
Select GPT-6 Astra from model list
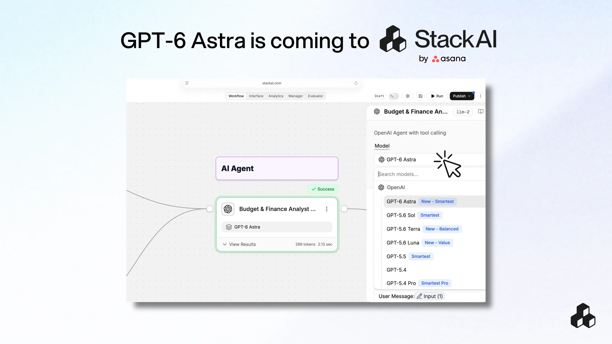434,202
